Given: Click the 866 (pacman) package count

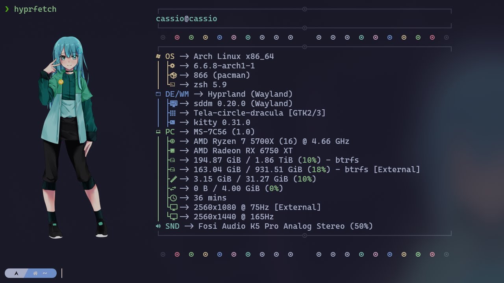Looking at the screenshot, I should click(x=222, y=75).
